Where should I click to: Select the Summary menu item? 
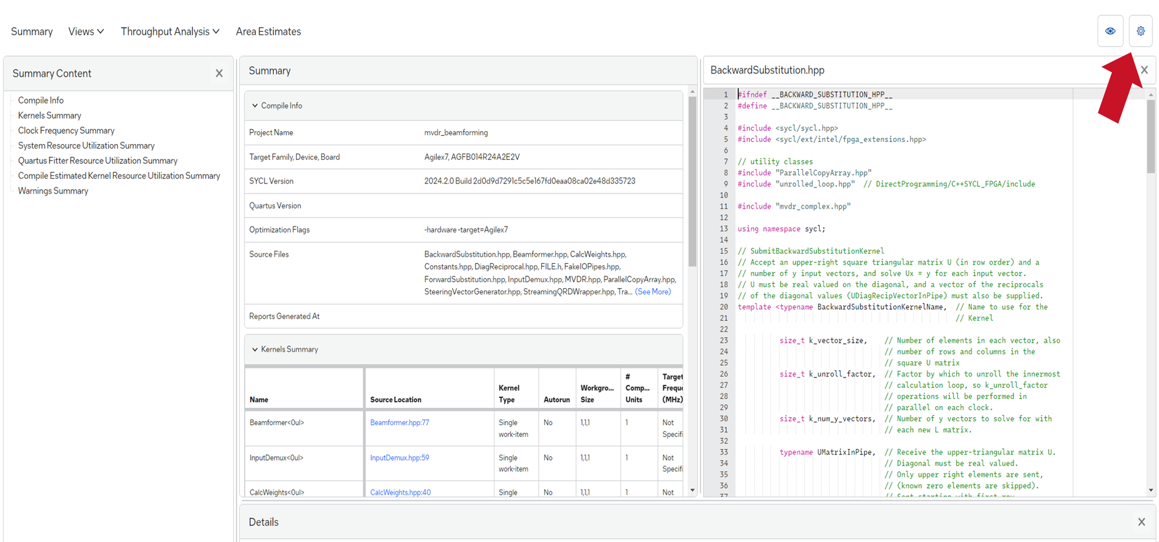tap(32, 32)
